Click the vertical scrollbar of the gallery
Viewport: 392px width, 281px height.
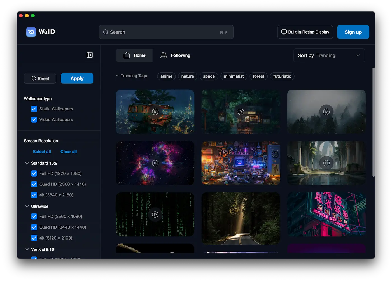[374, 122]
